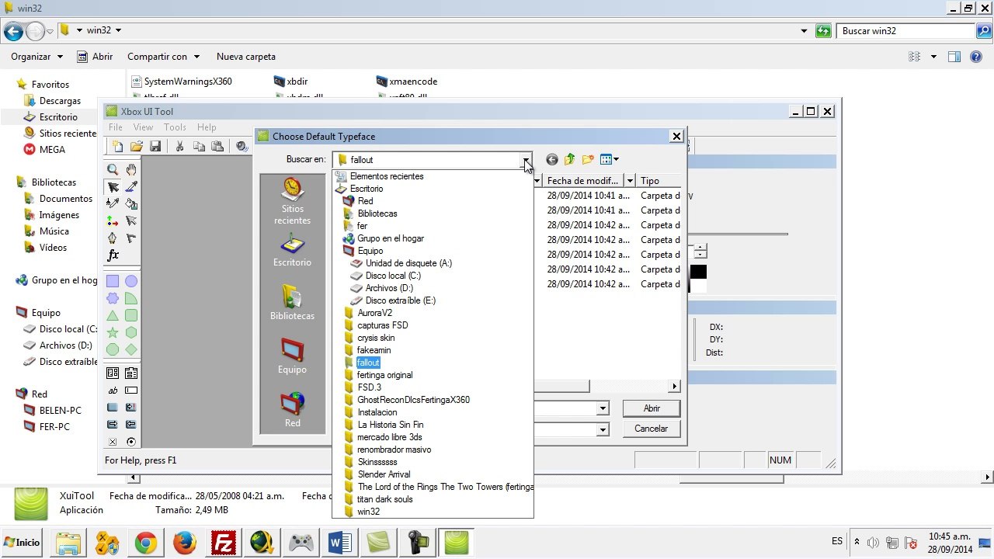Select the pen drawing tool
994x559 pixels.
tap(113, 238)
